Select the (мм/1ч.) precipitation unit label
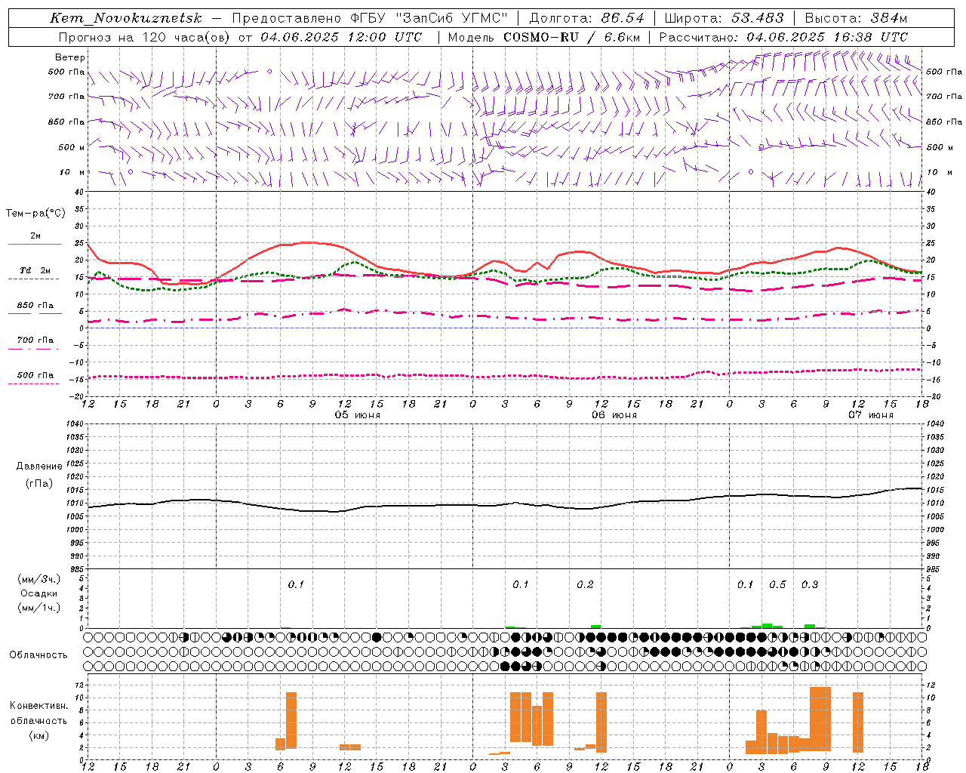 pyautogui.click(x=39, y=608)
